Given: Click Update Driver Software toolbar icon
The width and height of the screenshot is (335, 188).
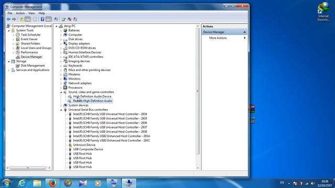Looking at the screenshot, I should pyautogui.click(x=63, y=19).
